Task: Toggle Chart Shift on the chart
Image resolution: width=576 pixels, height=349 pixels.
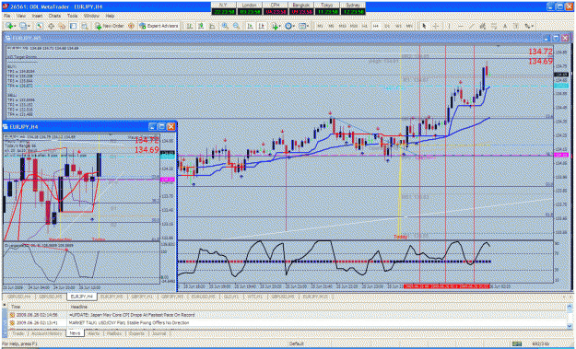Action: [261, 26]
